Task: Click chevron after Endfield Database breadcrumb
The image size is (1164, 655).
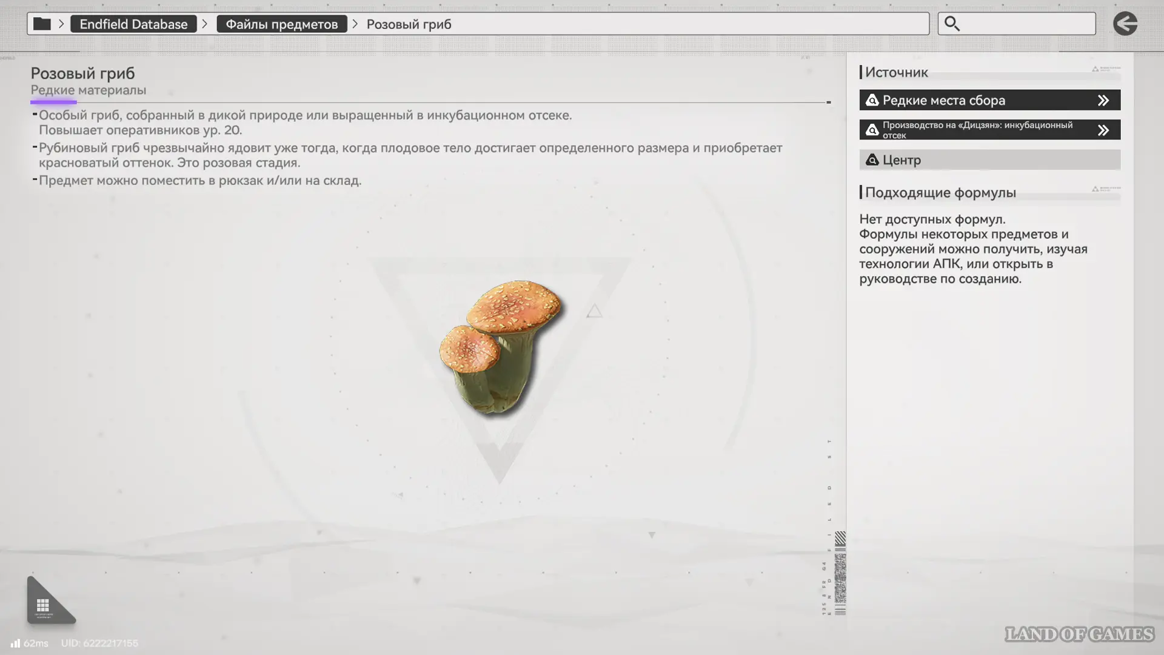Action: [205, 24]
